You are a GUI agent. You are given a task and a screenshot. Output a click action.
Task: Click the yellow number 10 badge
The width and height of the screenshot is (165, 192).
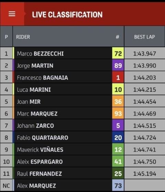pos(118,89)
